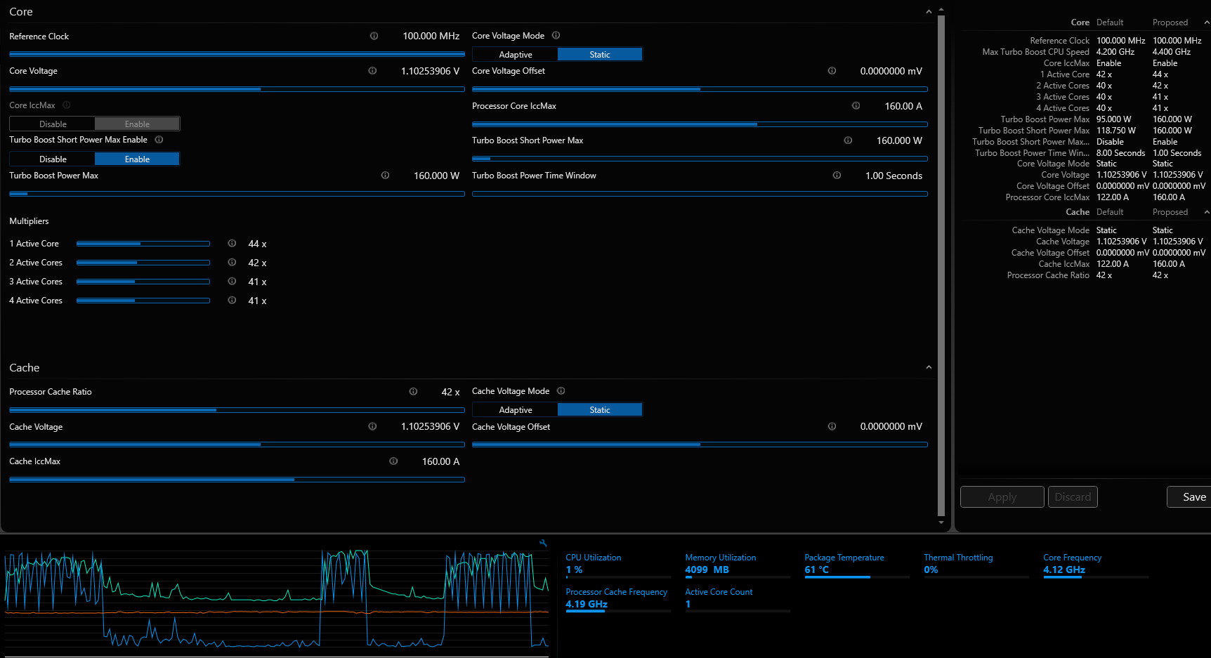Save the current tuning profile
The height and width of the screenshot is (658, 1211).
coord(1189,497)
